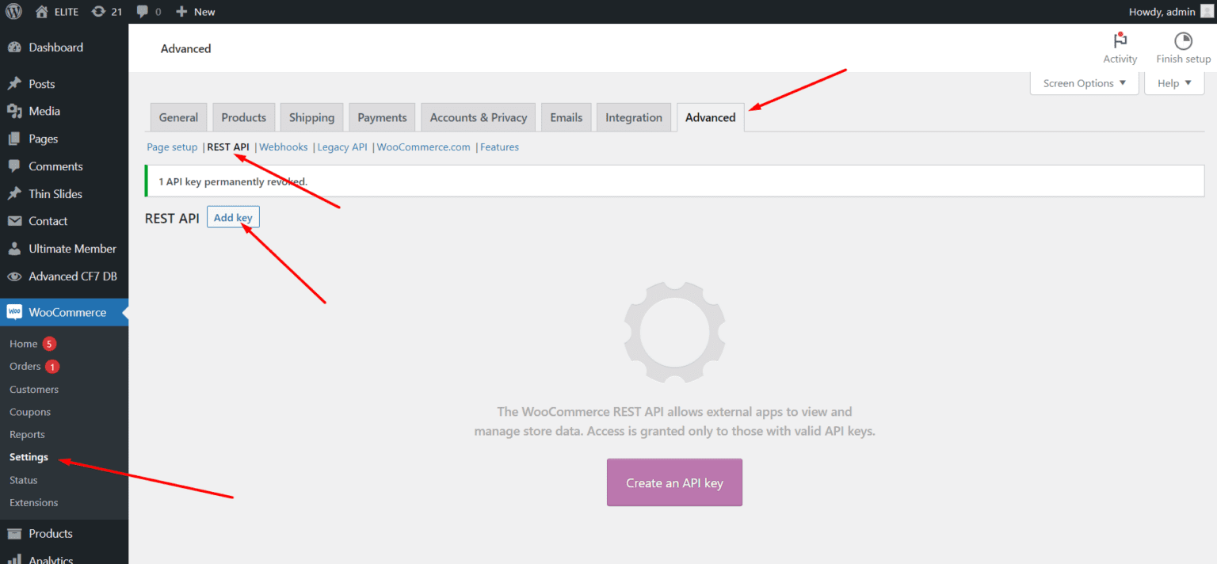Open the Features sub-section link
This screenshot has height=564, width=1217.
tap(499, 147)
